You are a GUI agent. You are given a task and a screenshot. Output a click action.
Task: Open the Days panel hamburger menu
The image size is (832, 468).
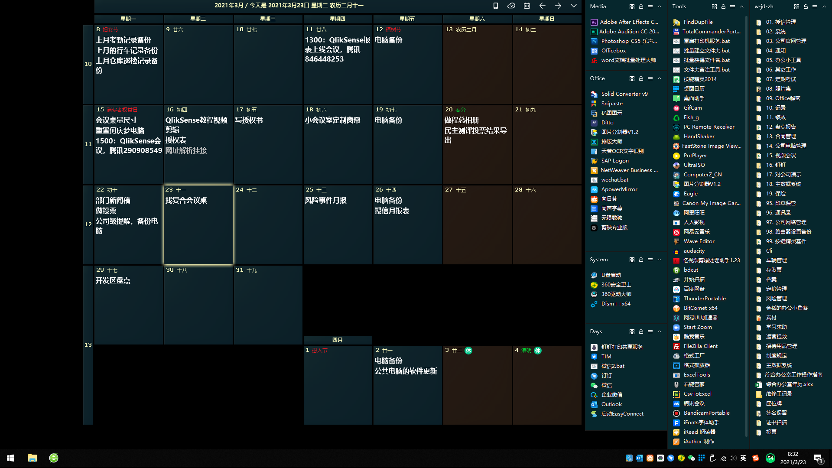650,331
